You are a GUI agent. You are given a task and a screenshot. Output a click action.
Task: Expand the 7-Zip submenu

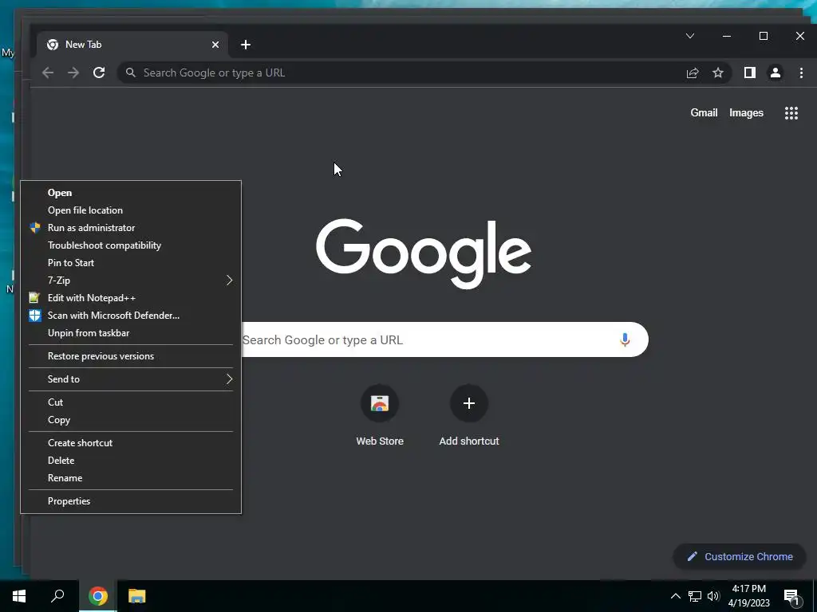[x=131, y=280]
